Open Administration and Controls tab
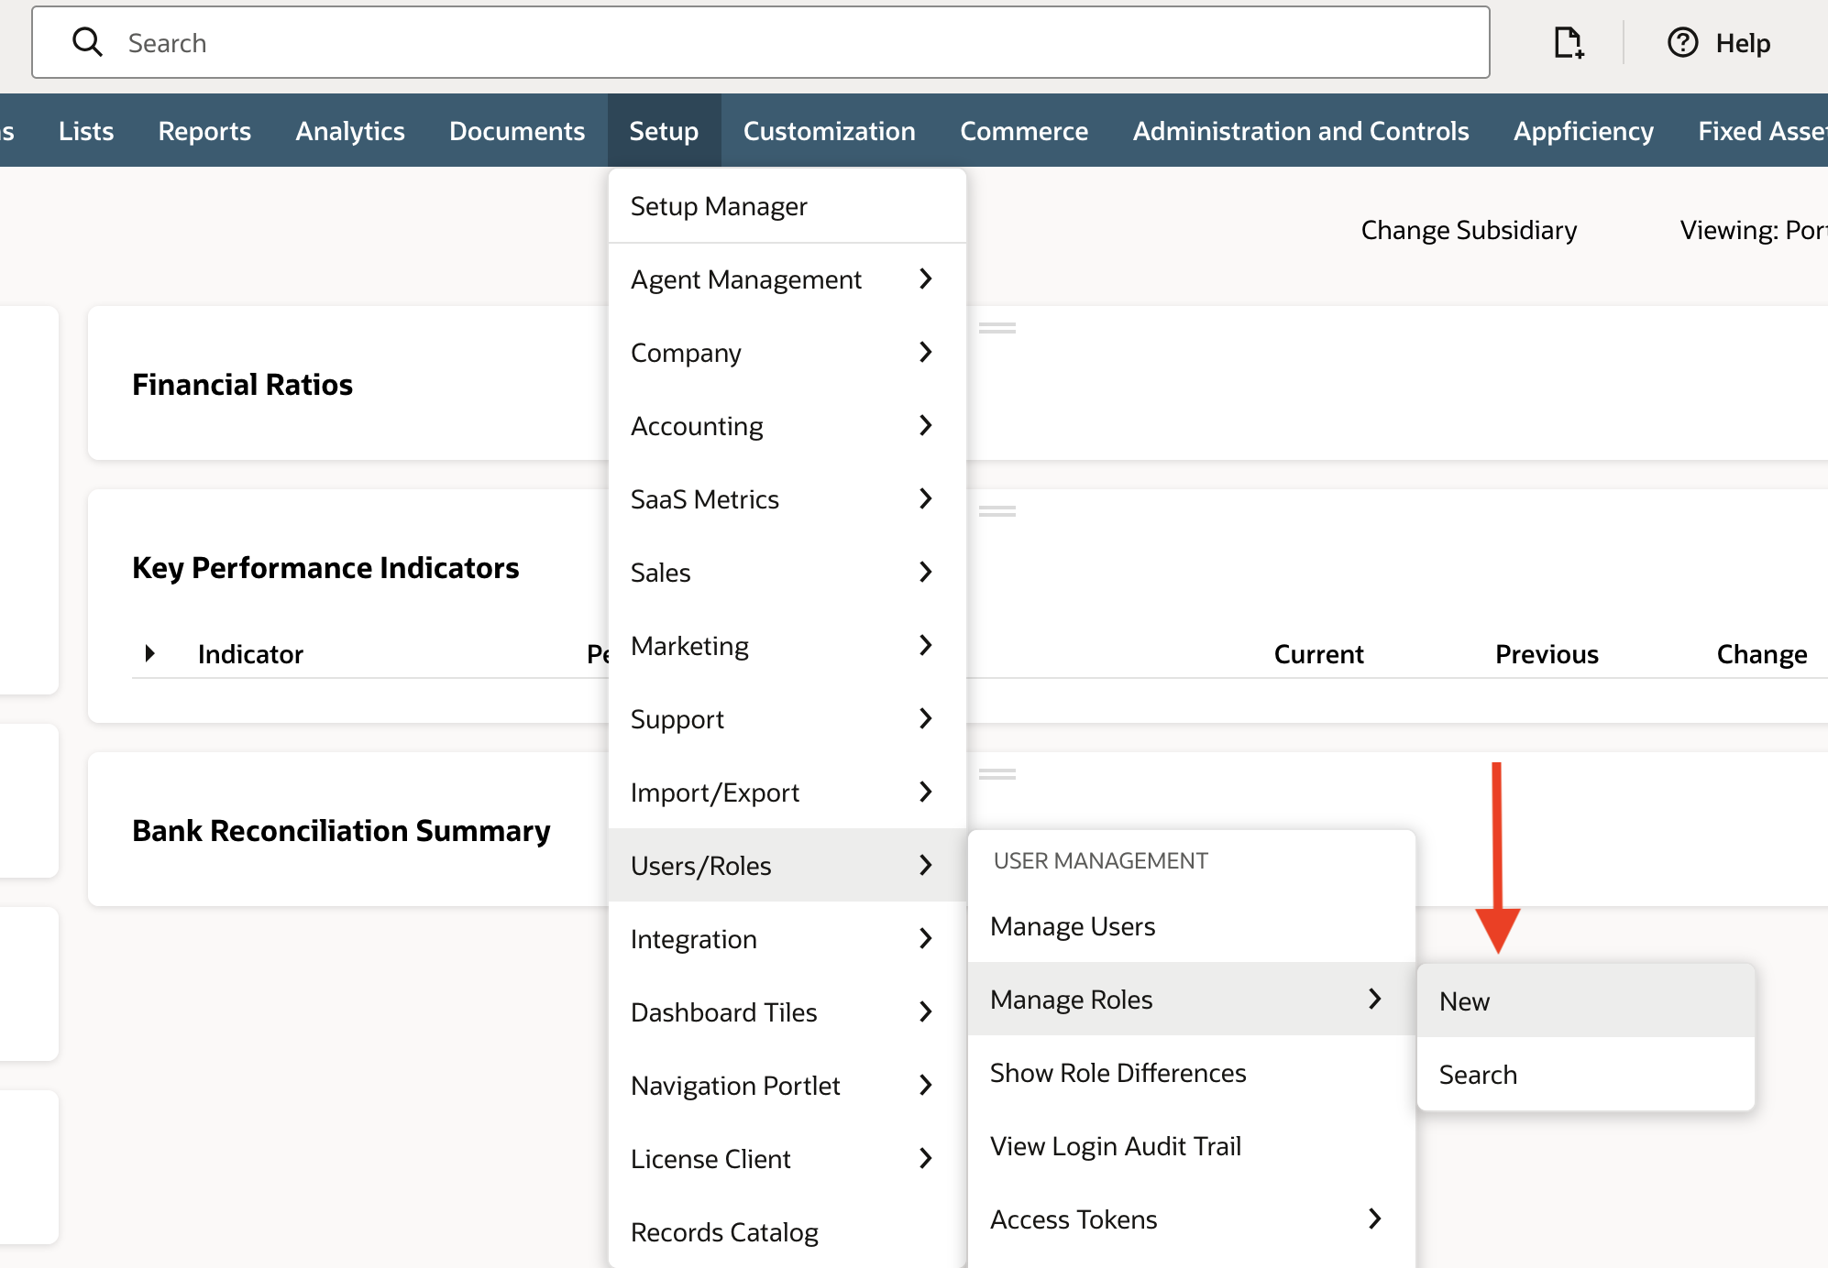 (1301, 131)
